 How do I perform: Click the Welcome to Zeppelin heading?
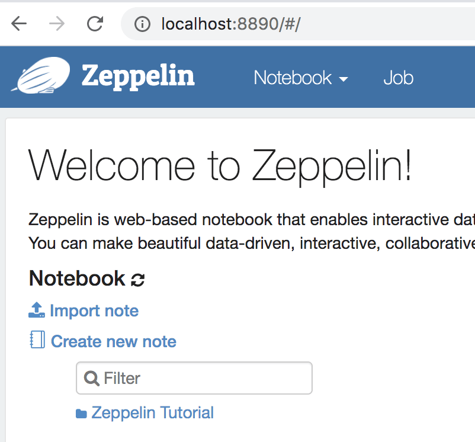tap(220, 166)
